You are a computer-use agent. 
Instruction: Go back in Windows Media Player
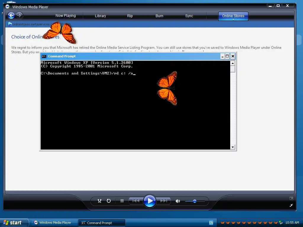tap(11, 15)
